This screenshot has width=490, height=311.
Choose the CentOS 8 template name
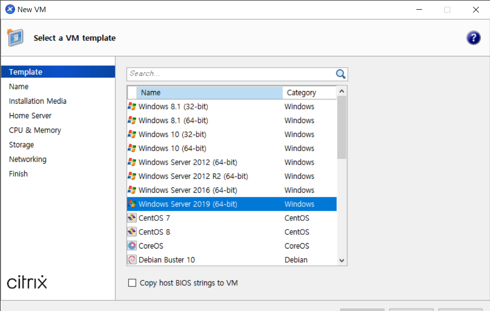(154, 232)
